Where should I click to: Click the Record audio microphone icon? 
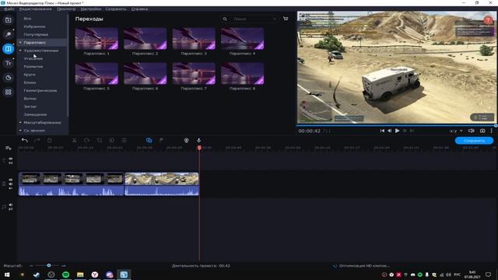(199, 140)
